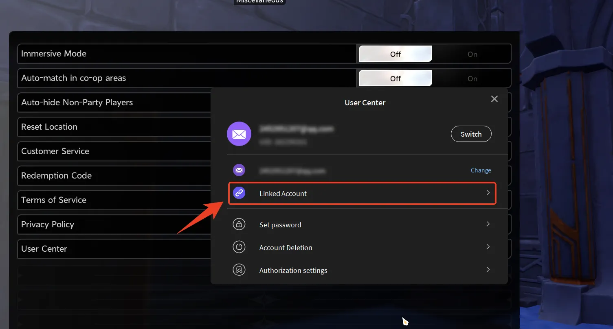Click the small email envelope icon

tap(239, 170)
